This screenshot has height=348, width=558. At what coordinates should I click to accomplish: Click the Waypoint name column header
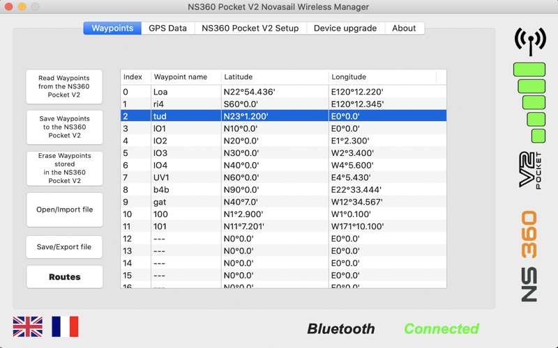[186, 77]
